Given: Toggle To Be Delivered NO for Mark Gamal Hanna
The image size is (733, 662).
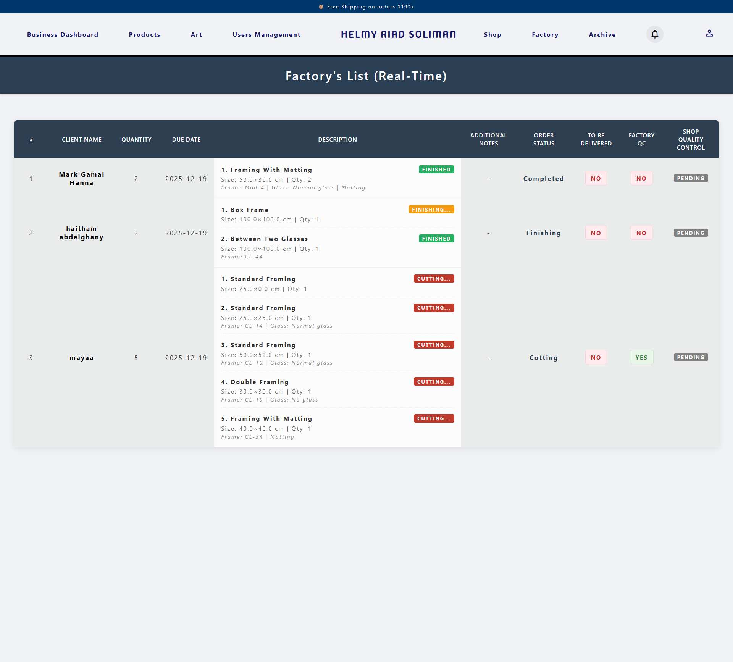Looking at the screenshot, I should click(596, 178).
